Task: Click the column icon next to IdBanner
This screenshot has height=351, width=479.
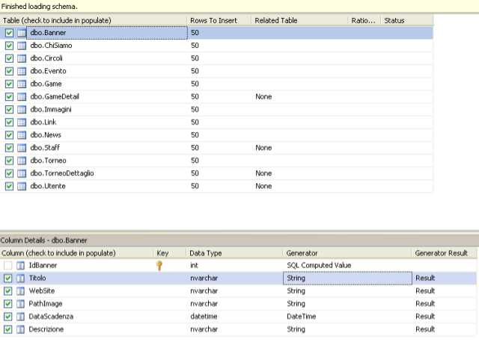Action: point(20,266)
